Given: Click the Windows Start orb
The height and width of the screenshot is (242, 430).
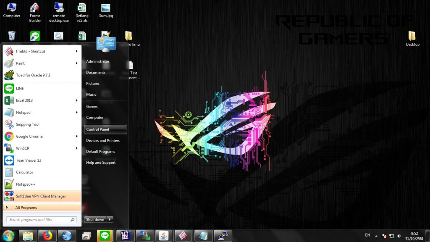Looking at the screenshot, I should (x=8, y=236).
